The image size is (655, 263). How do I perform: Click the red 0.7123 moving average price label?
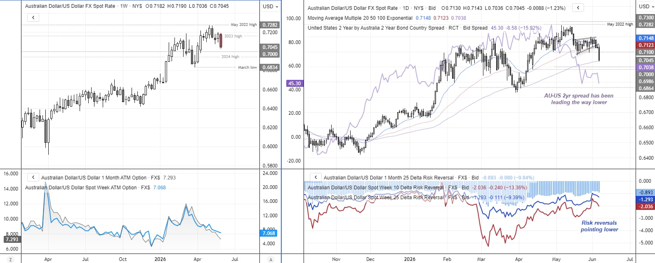click(x=646, y=45)
